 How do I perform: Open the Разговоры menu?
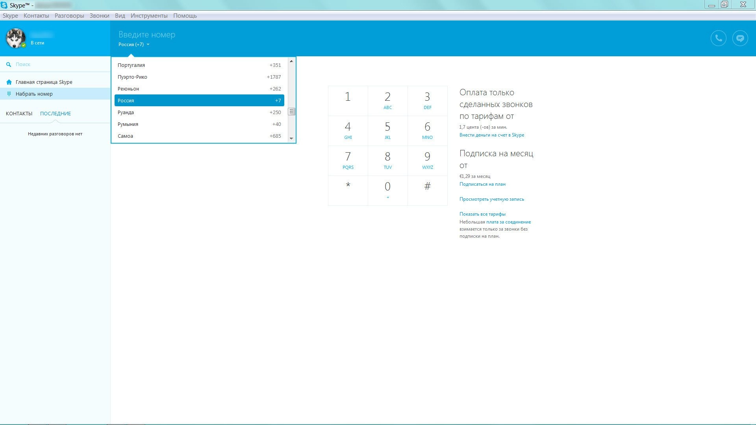pyautogui.click(x=69, y=16)
